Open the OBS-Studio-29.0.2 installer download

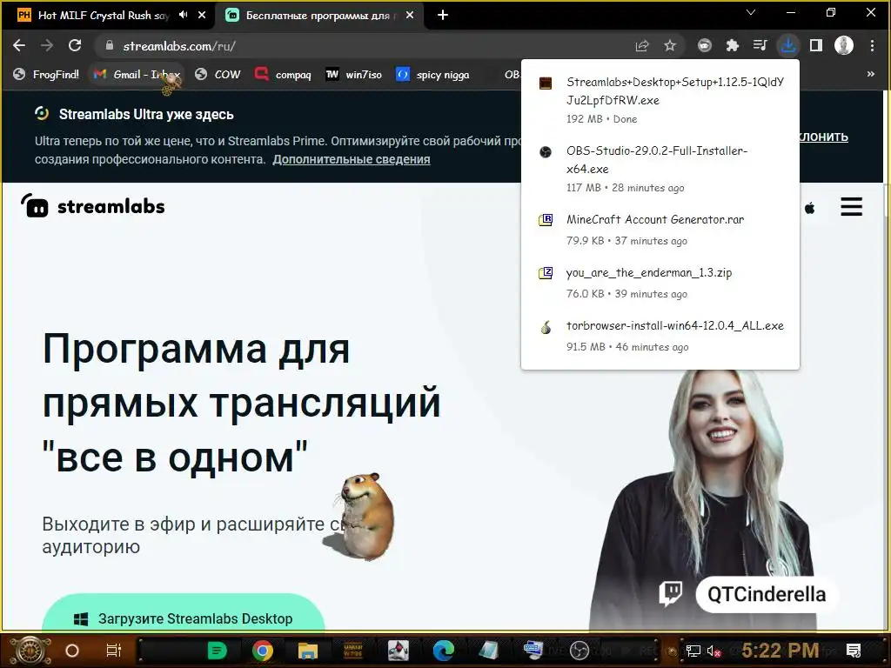(x=660, y=169)
